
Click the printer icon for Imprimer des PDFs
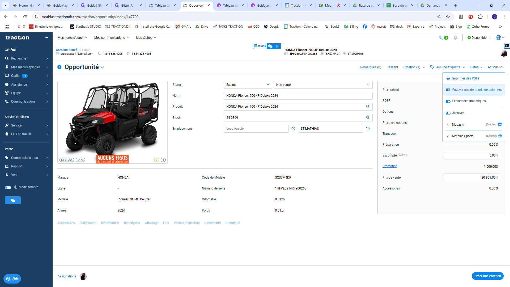pos(448,78)
